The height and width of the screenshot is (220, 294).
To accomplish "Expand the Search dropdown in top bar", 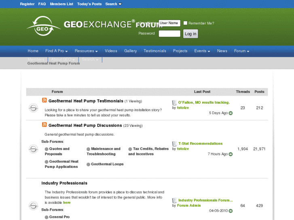I will click(x=113, y=4).
